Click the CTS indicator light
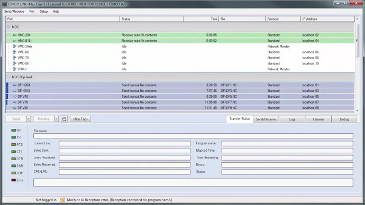 [x=14, y=152]
